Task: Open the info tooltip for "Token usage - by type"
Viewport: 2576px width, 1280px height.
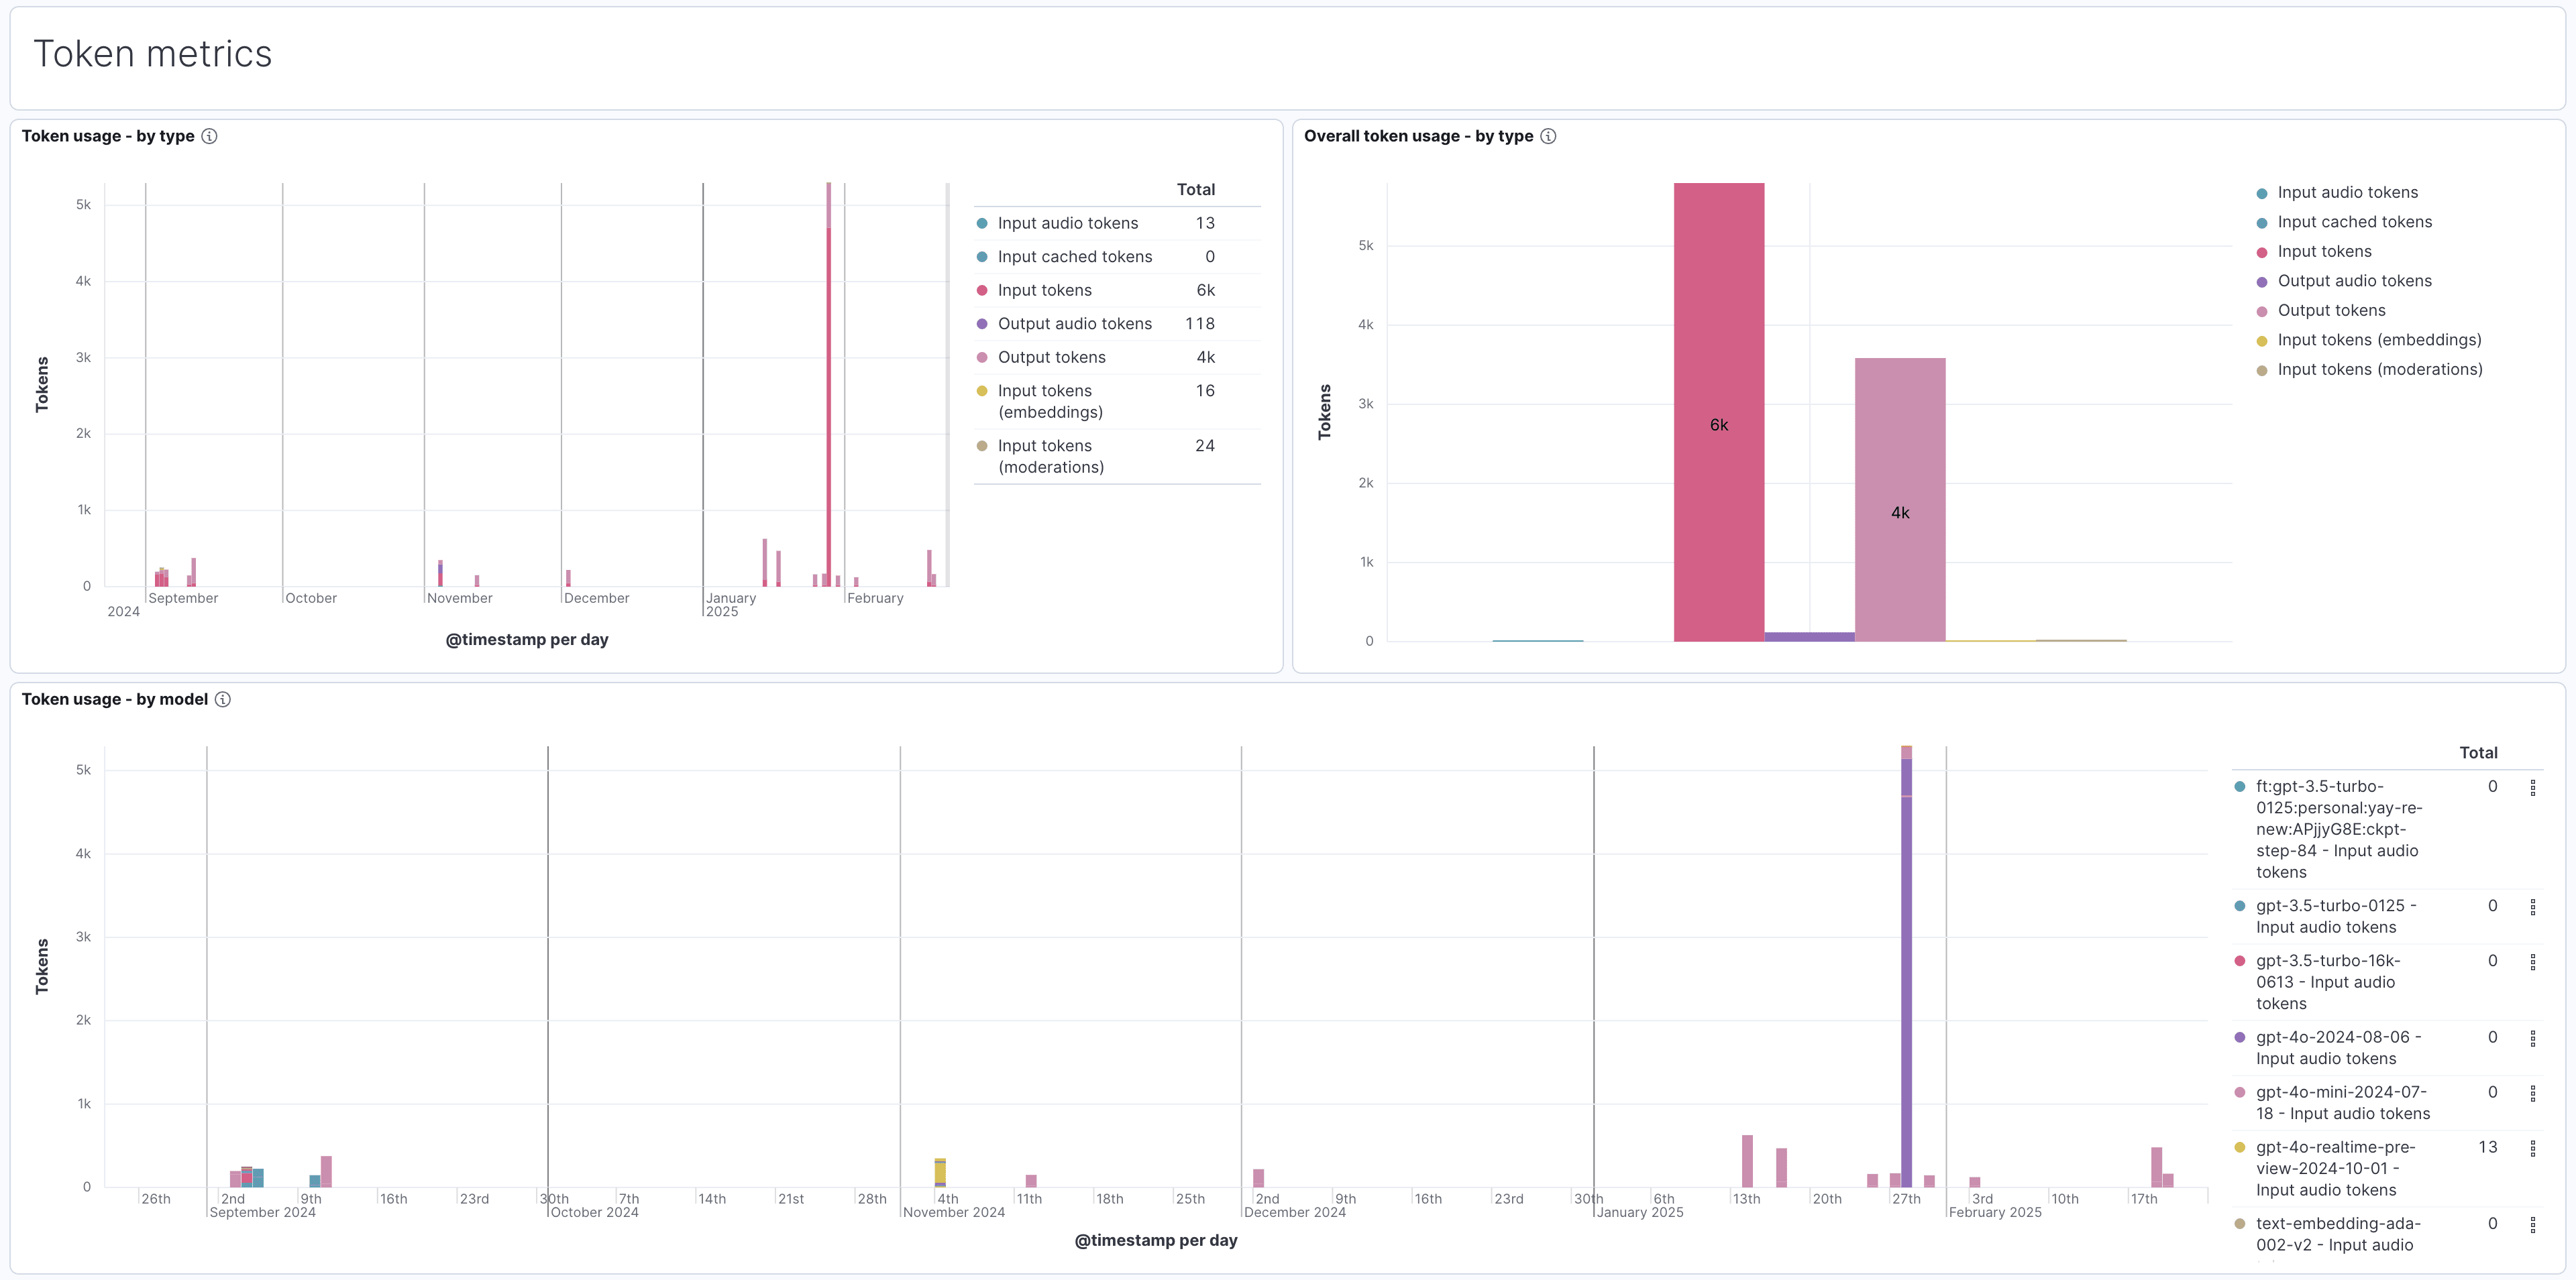Action: point(209,136)
